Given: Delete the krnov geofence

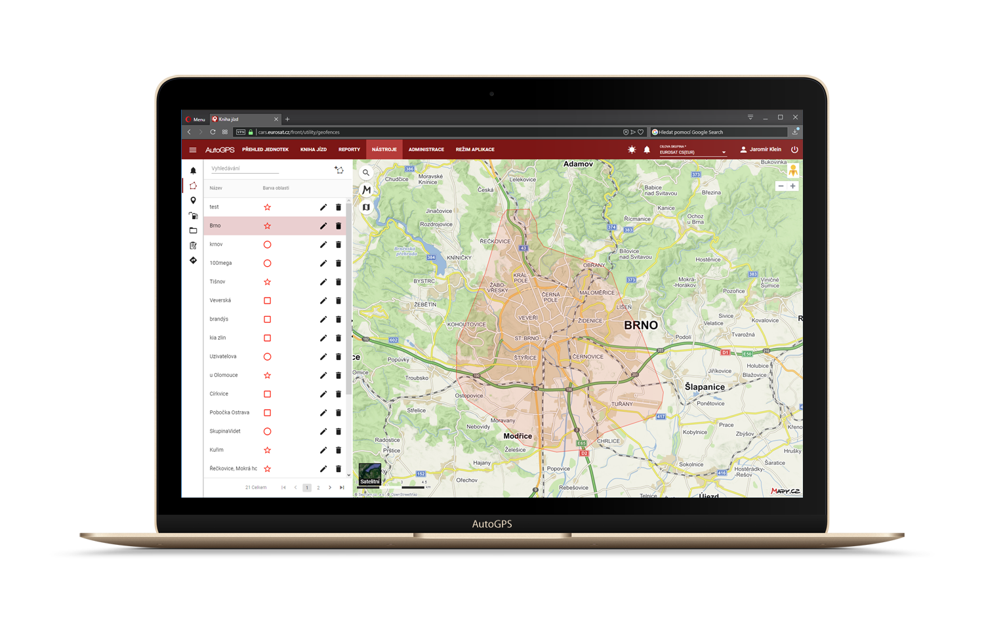Looking at the screenshot, I should 338,245.
